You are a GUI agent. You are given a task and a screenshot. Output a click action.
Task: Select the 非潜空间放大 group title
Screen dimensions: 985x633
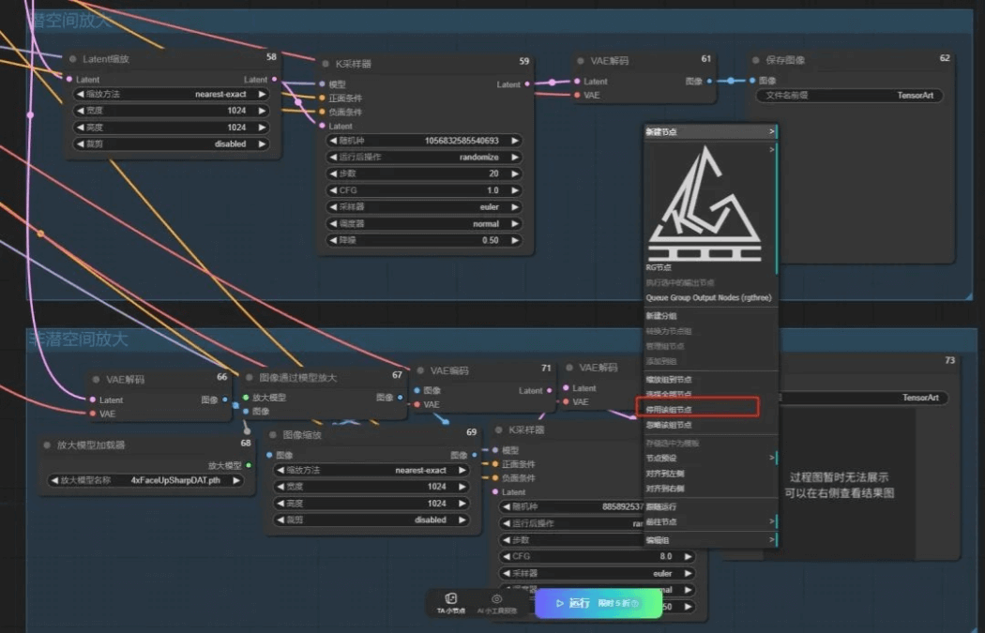point(79,339)
